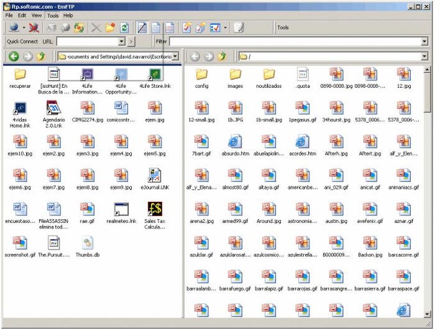This screenshot has height=330, width=435.
Task: Click the blue checklist options icon
Action: (216, 28)
